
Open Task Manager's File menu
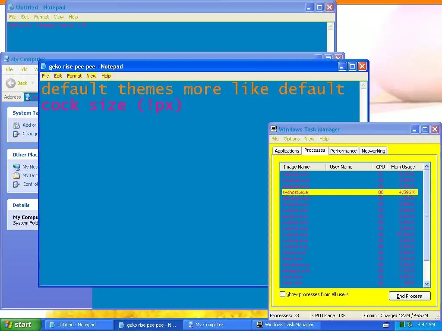point(275,139)
